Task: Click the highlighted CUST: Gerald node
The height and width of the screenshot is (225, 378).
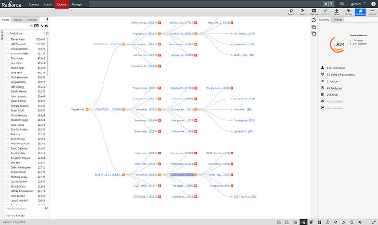Action: point(182,175)
